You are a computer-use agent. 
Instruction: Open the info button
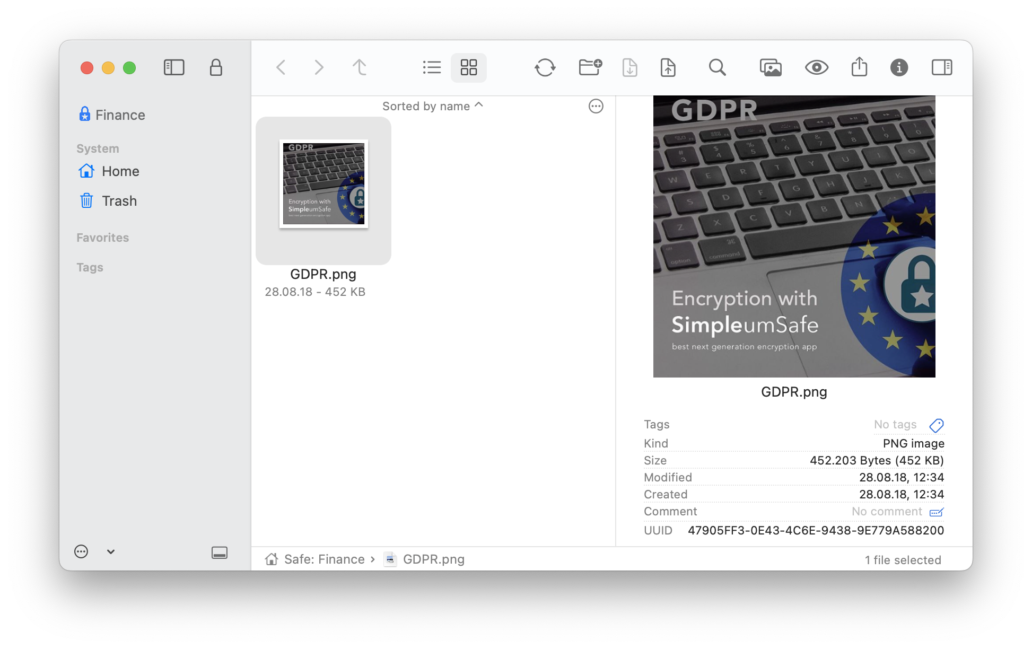coord(899,67)
